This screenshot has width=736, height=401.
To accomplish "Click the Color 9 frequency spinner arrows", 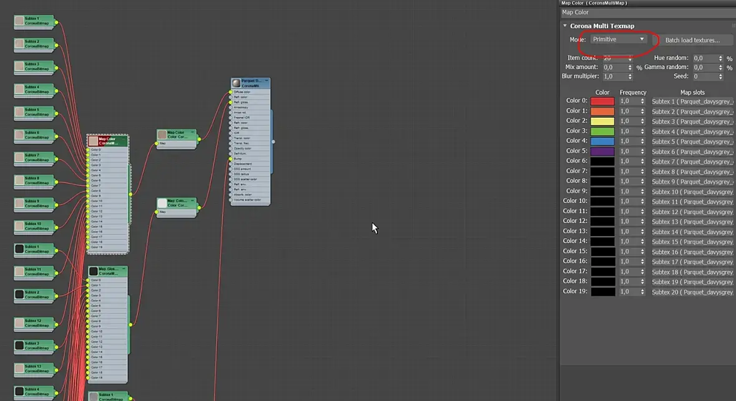I will (642, 192).
